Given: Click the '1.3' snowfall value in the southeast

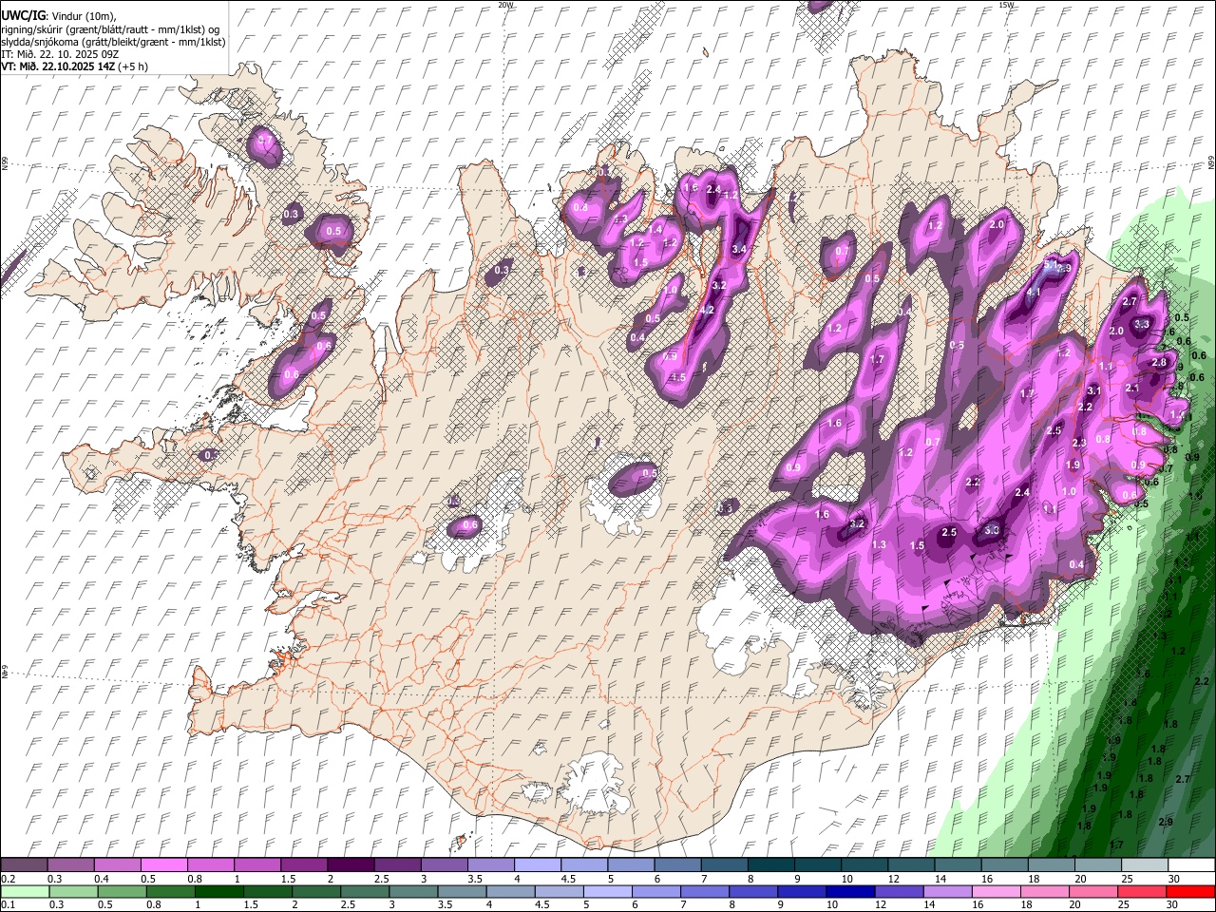Looking at the screenshot, I should point(879,544).
